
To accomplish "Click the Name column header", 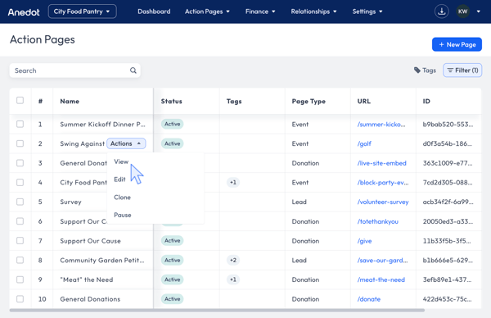I will [70, 102].
